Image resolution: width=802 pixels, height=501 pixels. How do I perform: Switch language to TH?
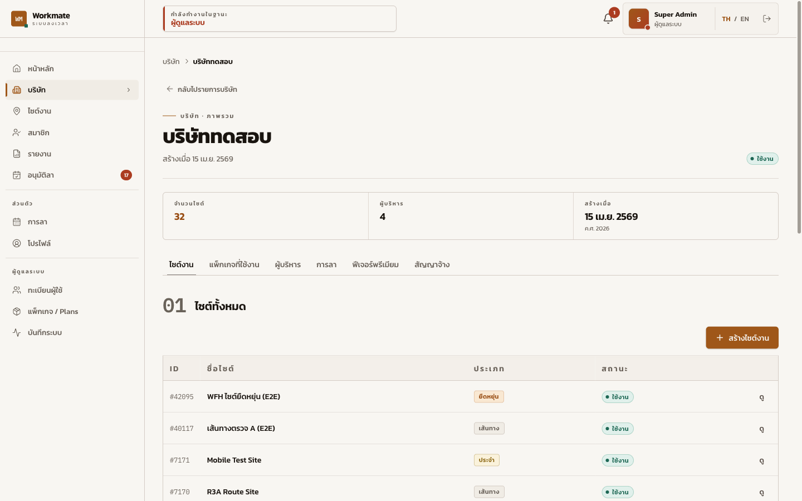pyautogui.click(x=726, y=19)
